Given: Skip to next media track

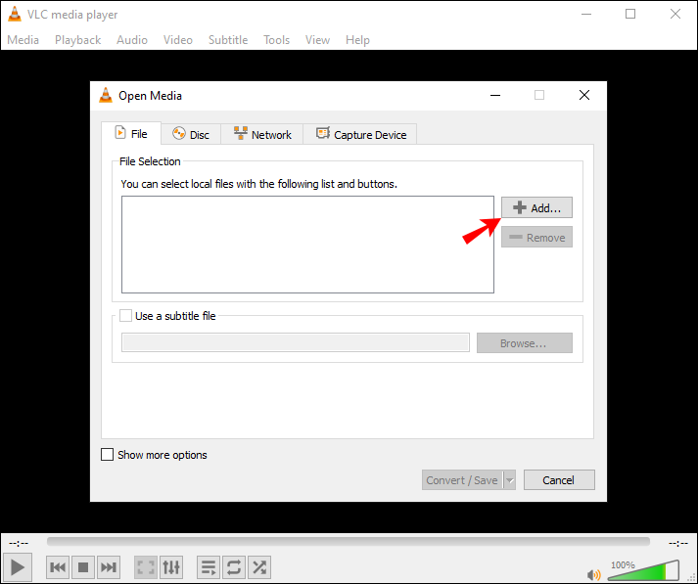Looking at the screenshot, I should tap(109, 567).
